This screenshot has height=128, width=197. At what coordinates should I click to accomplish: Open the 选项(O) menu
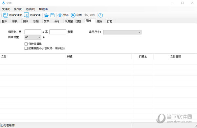point(31,9)
